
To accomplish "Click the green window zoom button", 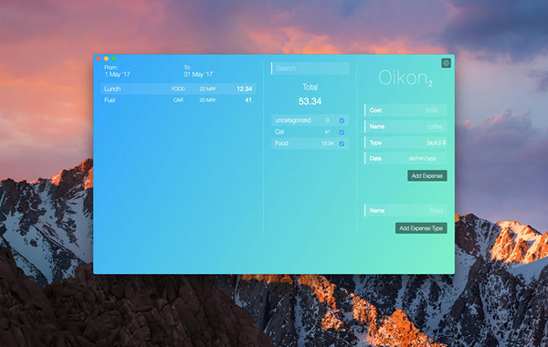I will pos(114,58).
